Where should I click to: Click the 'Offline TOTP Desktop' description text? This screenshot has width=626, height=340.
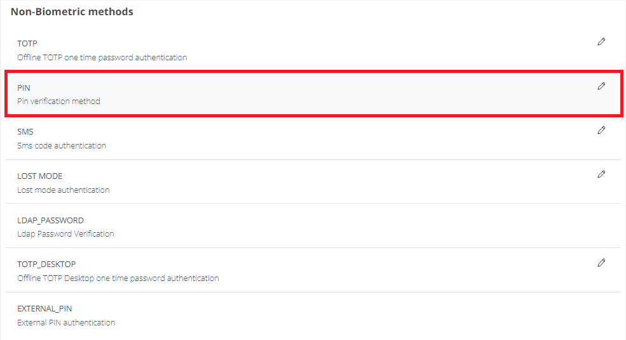[118, 278]
